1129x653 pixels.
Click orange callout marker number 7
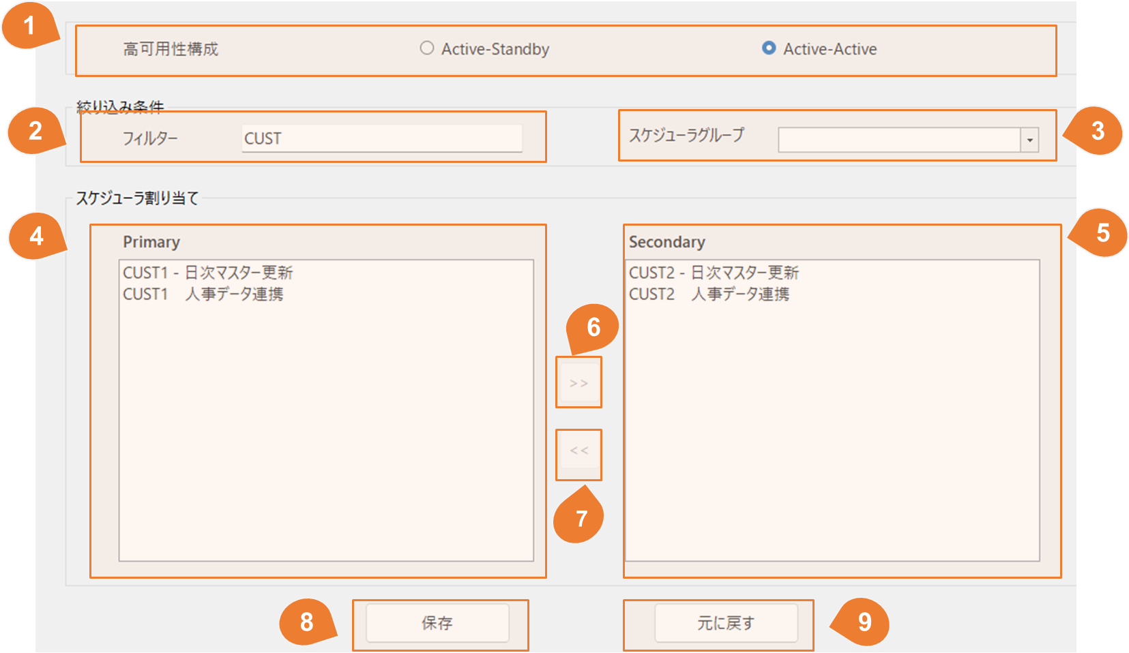pos(580,518)
